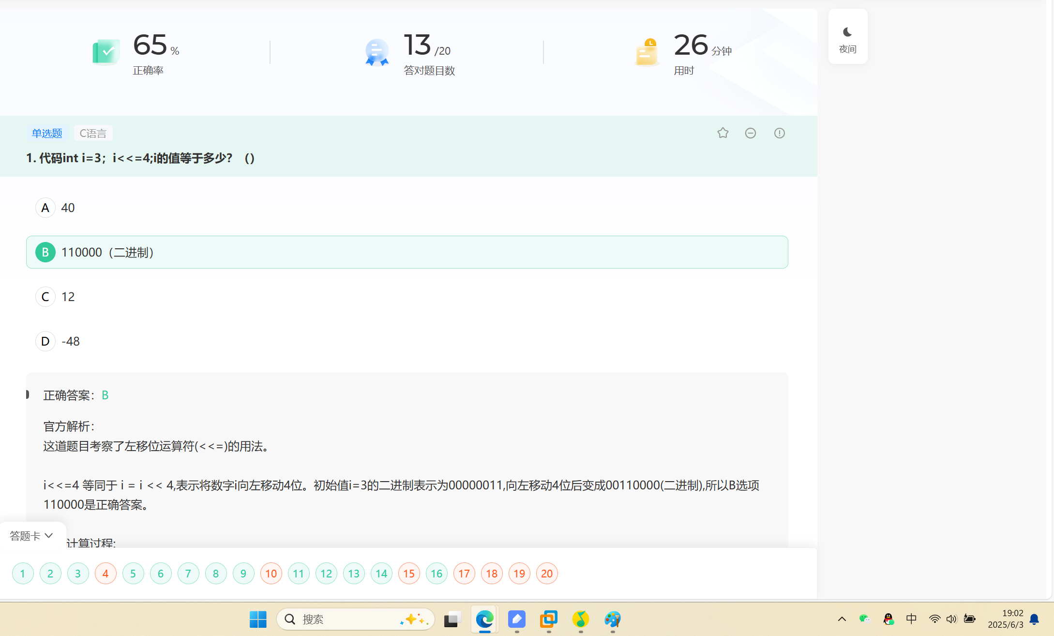
Task: Open the clock and date flyout
Action: point(1005,619)
